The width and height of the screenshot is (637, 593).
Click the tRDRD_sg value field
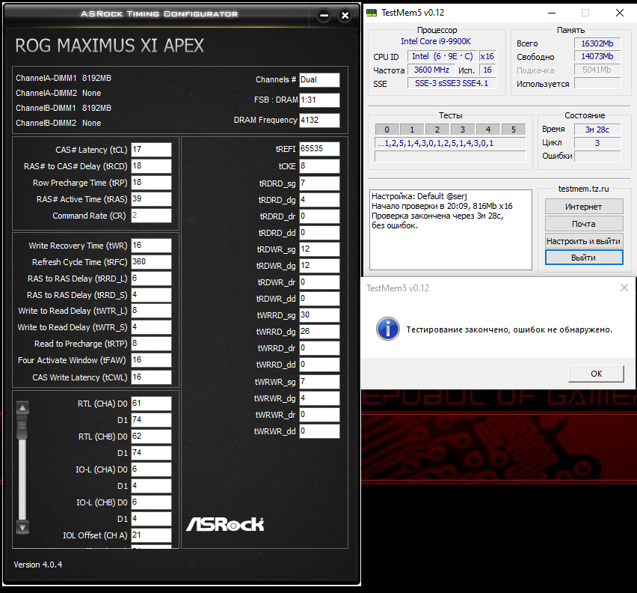(x=319, y=183)
